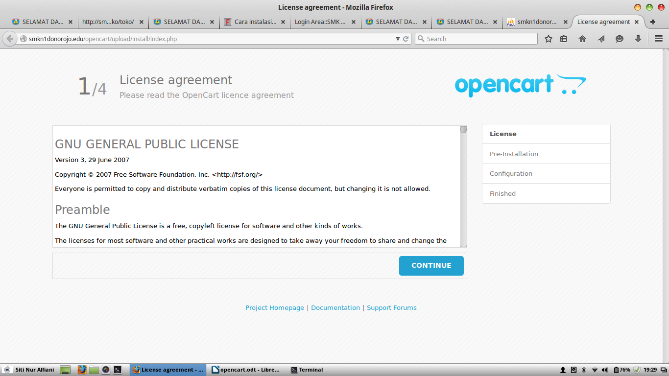
Task: Open Wi-Fi network tray icon
Action: click(x=595, y=370)
